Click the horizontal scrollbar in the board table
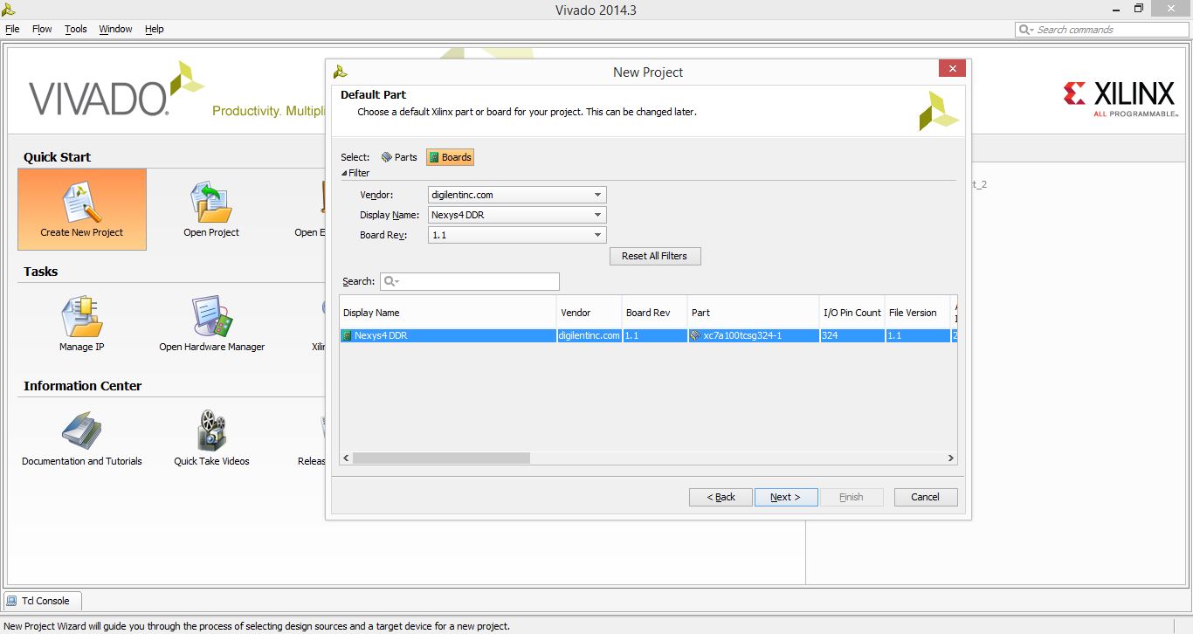This screenshot has width=1193, height=634. click(441, 458)
